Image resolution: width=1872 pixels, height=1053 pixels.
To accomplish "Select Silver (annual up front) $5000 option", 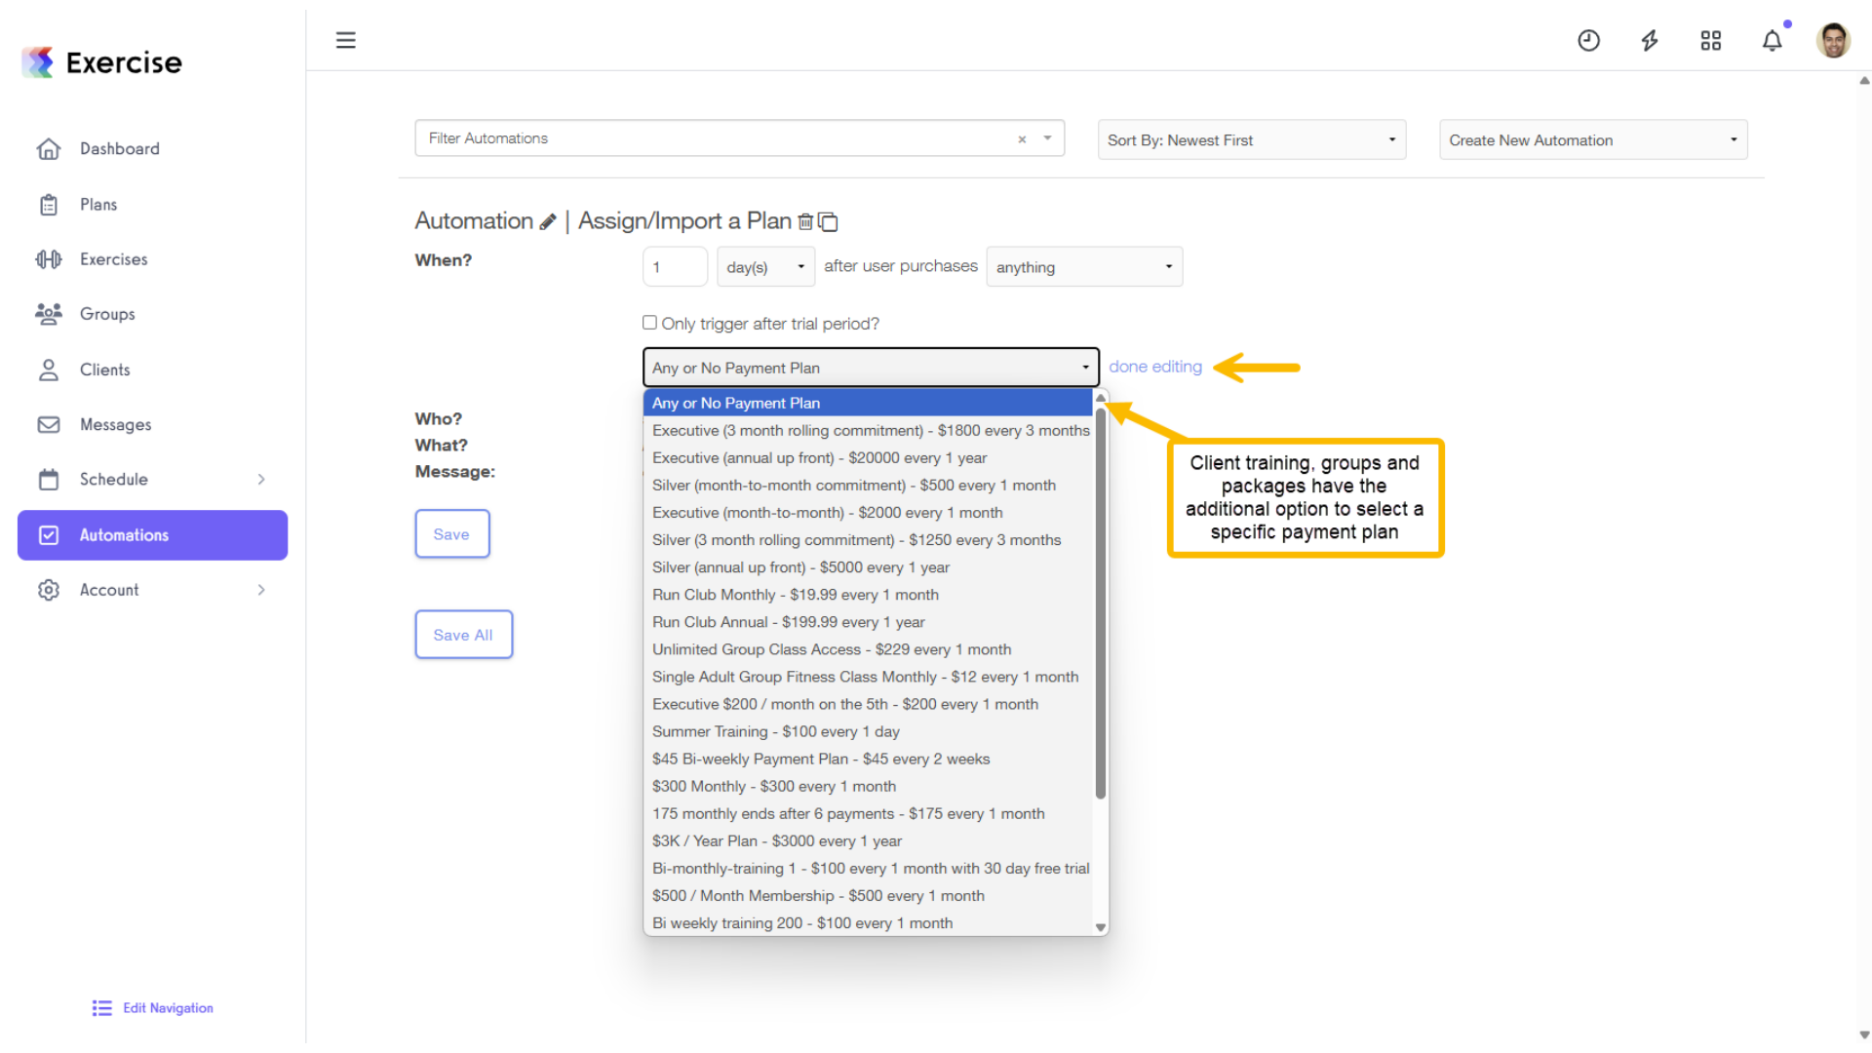I will (868, 566).
